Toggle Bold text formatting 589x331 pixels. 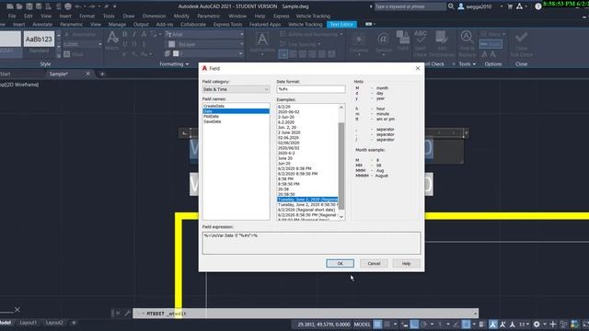pos(125,34)
